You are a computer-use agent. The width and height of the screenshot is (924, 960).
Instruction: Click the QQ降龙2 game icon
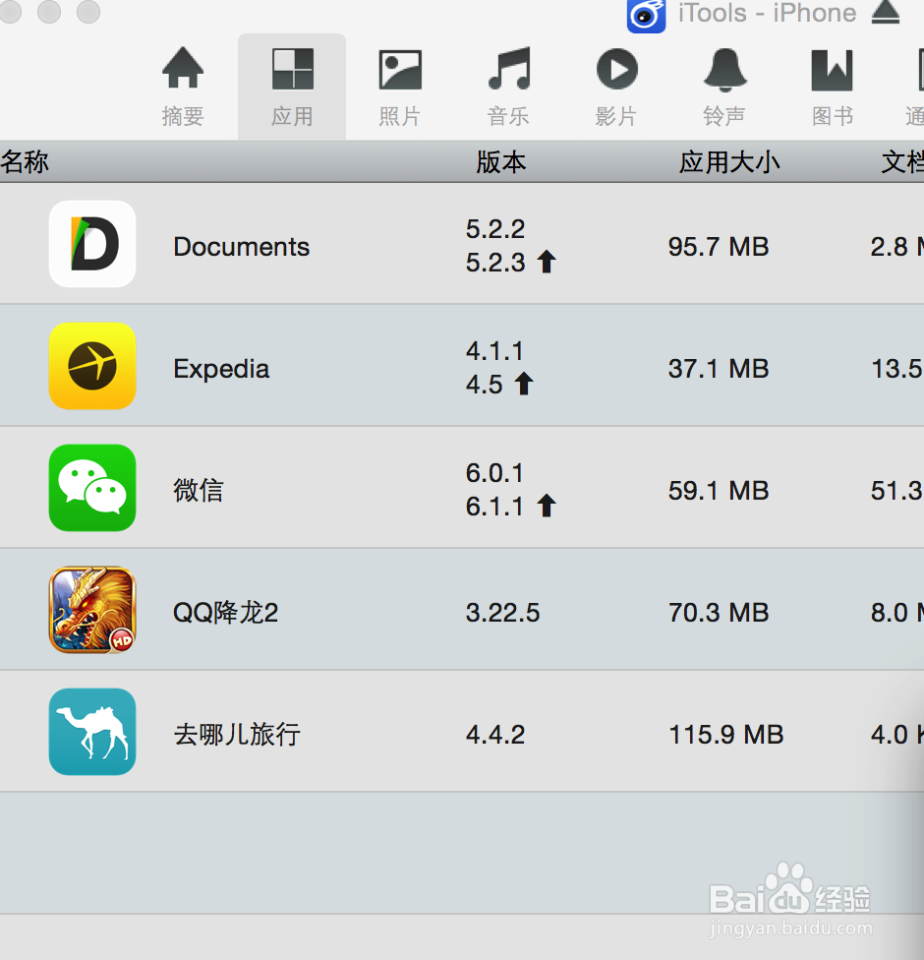pyautogui.click(x=92, y=610)
